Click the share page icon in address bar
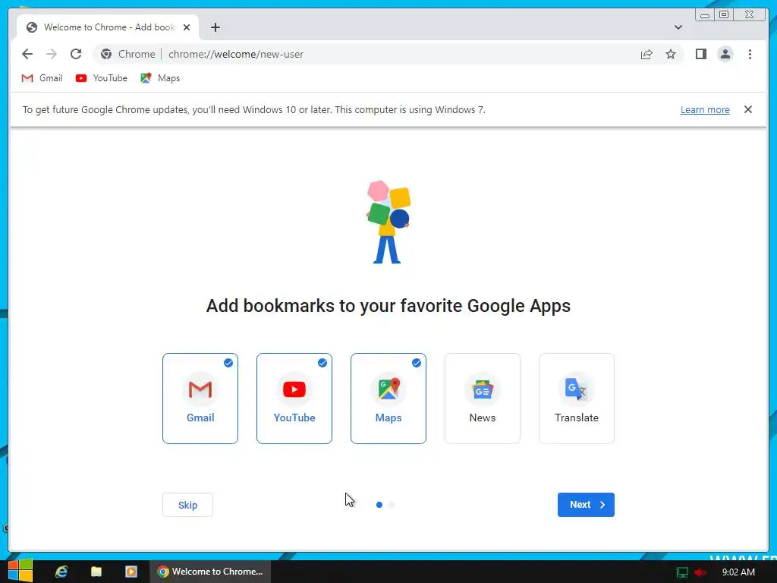Image resolution: width=777 pixels, height=583 pixels. pyautogui.click(x=646, y=54)
